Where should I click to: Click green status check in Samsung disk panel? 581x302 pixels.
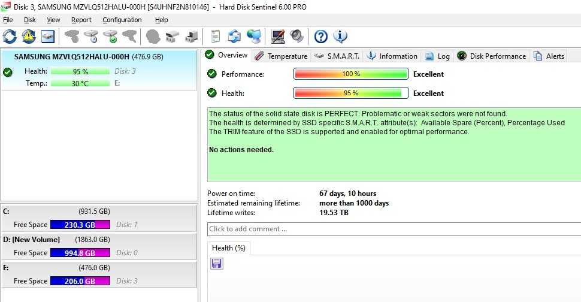click(x=7, y=73)
